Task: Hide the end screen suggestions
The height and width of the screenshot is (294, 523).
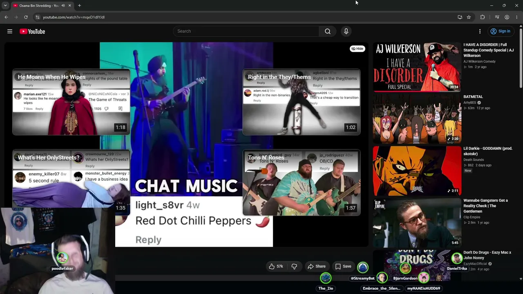Action: [x=358, y=49]
